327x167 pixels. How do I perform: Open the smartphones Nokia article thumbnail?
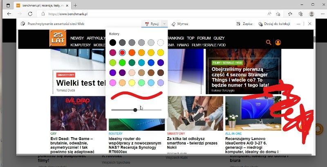point(195,113)
